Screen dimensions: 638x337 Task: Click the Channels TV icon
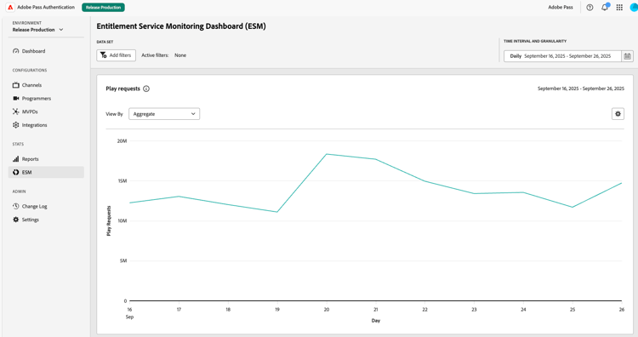click(16, 85)
